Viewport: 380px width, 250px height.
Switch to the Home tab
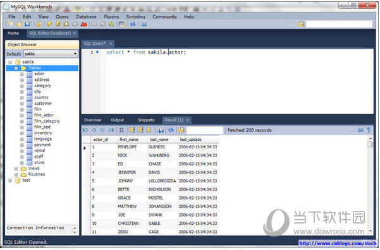(x=13, y=33)
